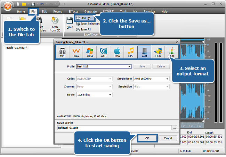Open the Generate tab
The image size is (226, 157).
tap(90, 12)
